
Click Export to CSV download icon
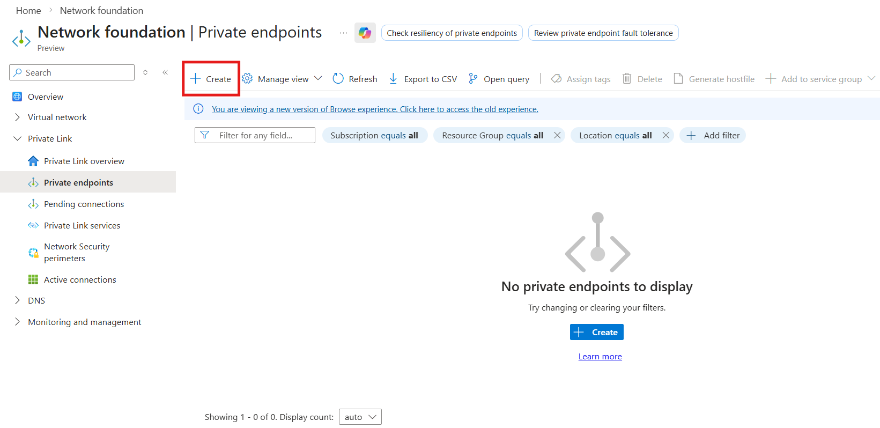tap(393, 79)
